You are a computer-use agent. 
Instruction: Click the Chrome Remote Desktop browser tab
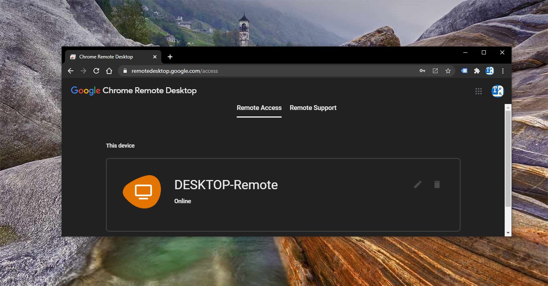[106, 57]
